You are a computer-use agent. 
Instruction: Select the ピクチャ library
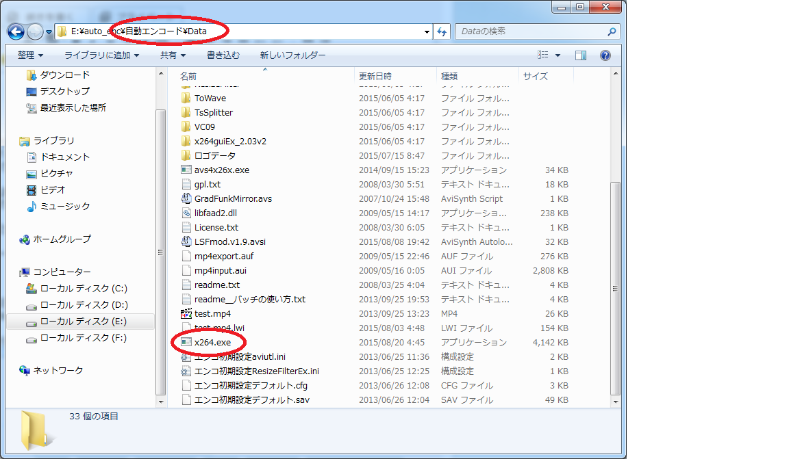[56, 174]
